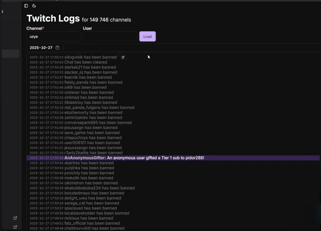
Task: Click 'pvovixly has been banned' entry
Action: coord(89,173)
